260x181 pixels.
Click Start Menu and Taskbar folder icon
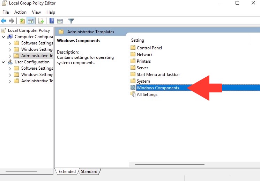[133, 74]
